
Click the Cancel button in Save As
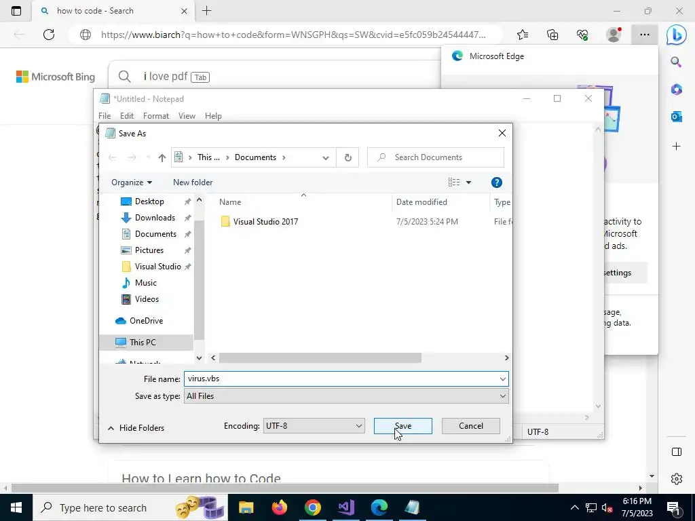471,426
